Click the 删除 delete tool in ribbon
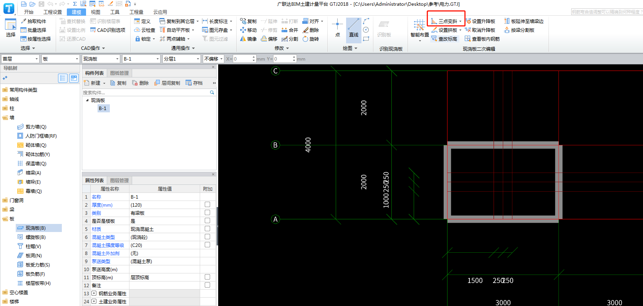The image size is (643, 306). [x=311, y=30]
